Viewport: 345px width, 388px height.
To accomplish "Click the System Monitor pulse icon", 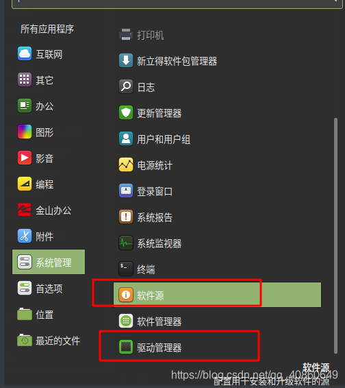I will click(x=126, y=243).
